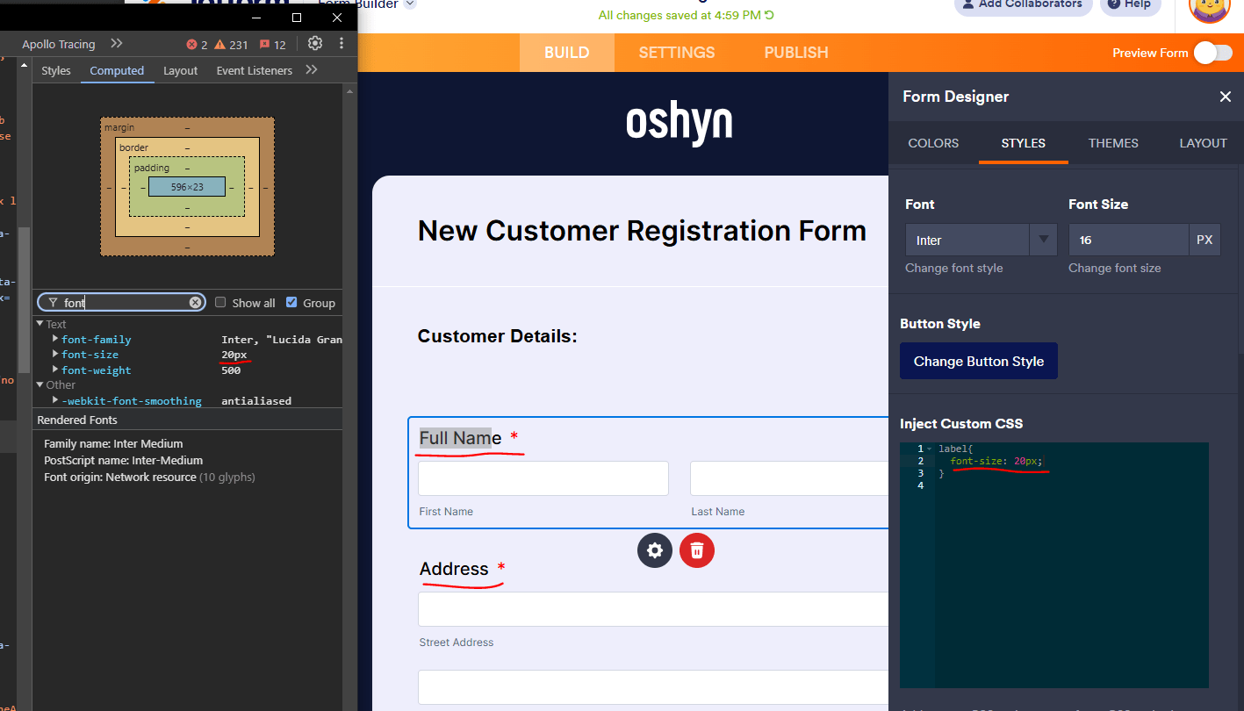Show more tabs after Event Listeners
This screenshot has width=1244, height=711.
coord(312,70)
